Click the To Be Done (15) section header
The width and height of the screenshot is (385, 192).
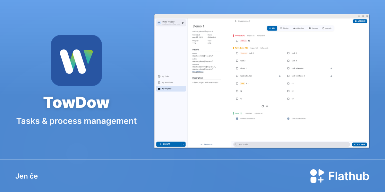point(241,48)
